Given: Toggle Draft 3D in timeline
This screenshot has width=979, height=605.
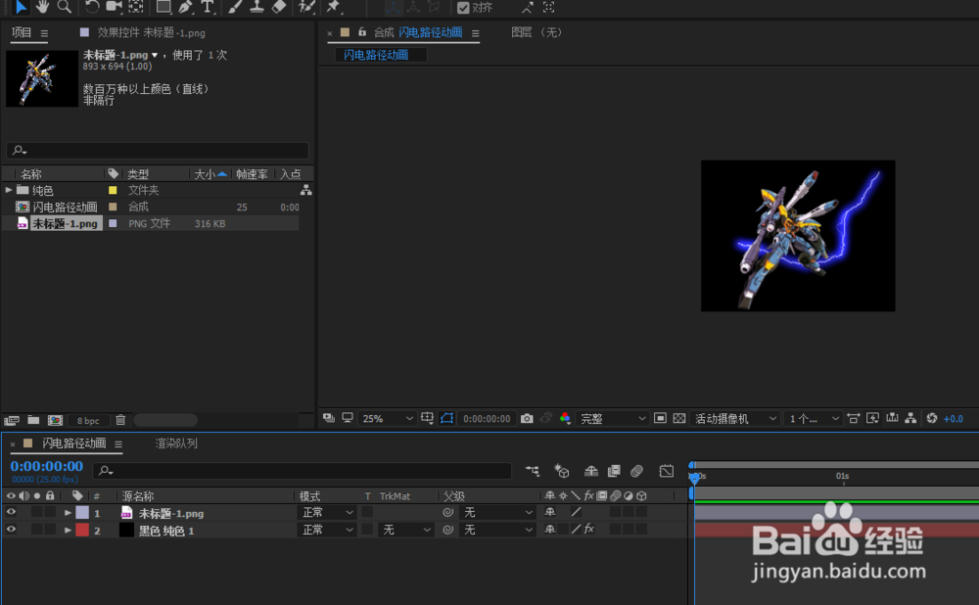Looking at the screenshot, I should click(561, 471).
